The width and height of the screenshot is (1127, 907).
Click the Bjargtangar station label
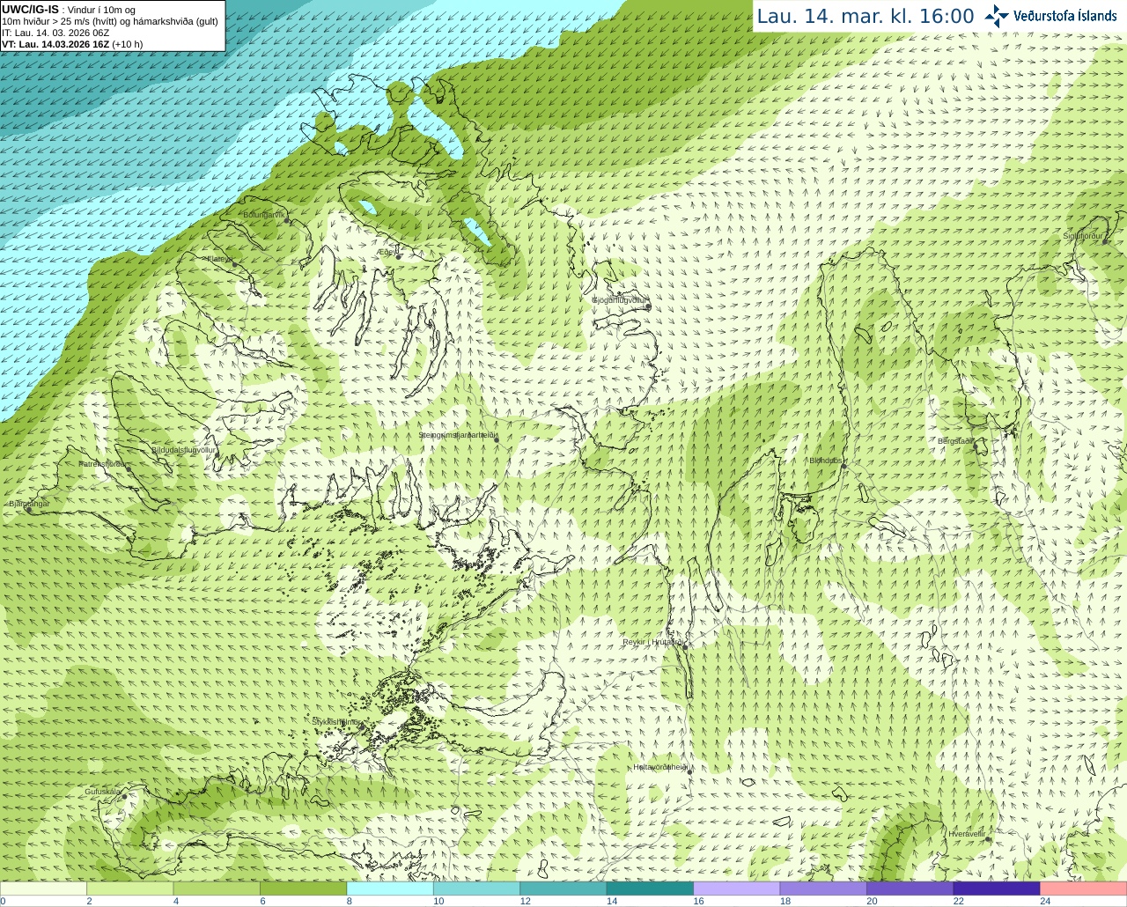pos(29,504)
